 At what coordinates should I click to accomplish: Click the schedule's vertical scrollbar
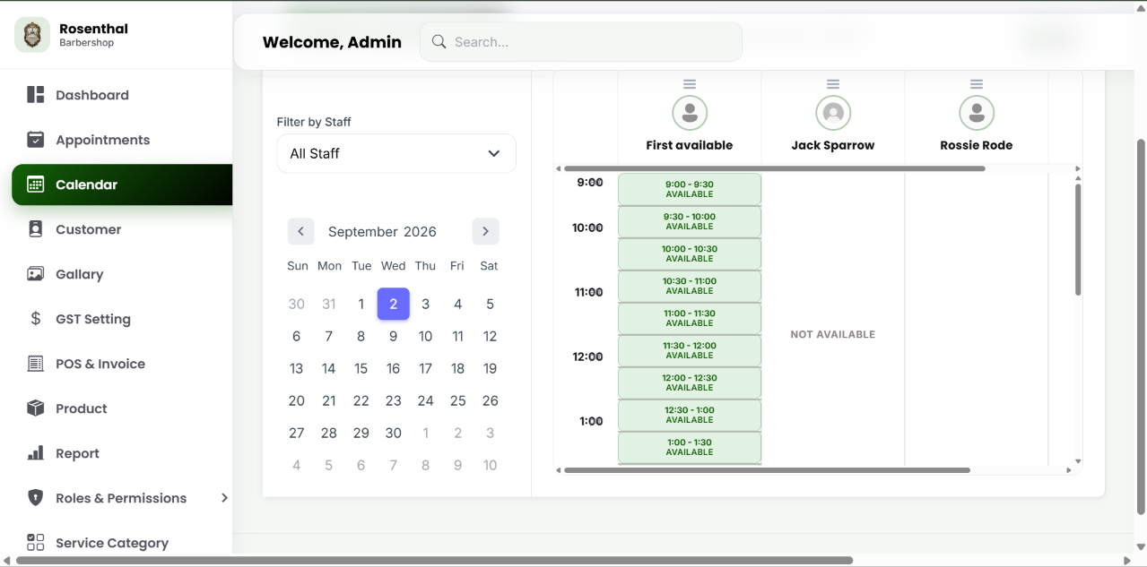(1078, 239)
